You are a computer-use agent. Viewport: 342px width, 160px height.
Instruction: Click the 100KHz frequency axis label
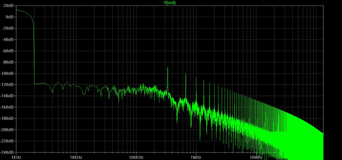[x=136, y=157]
